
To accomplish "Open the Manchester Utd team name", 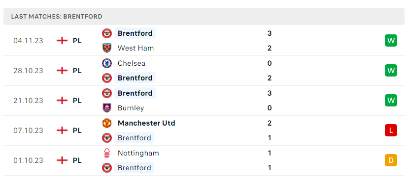I will [146, 123].
